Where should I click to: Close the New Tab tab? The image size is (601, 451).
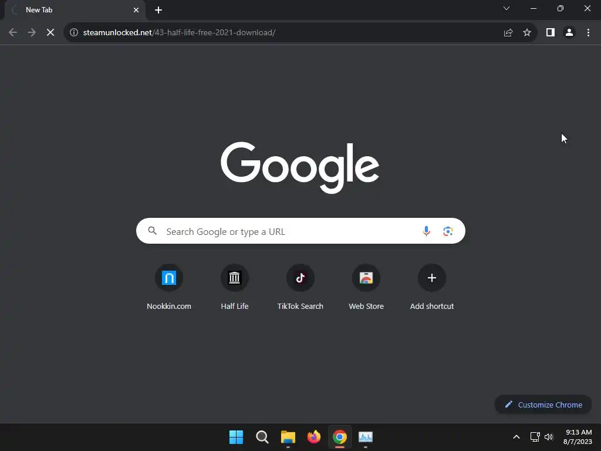point(136,10)
